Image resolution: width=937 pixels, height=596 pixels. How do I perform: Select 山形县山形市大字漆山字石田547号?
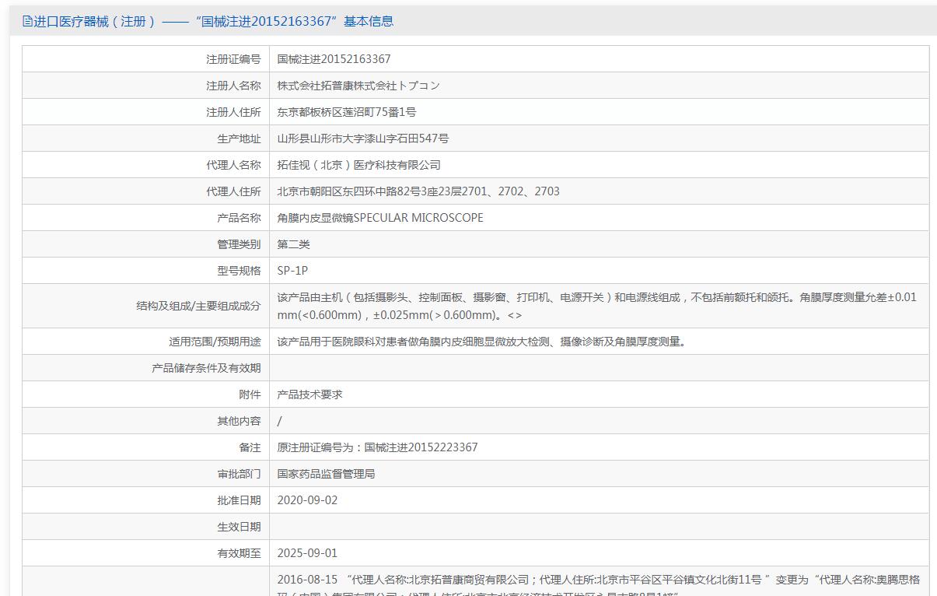pyautogui.click(x=363, y=138)
